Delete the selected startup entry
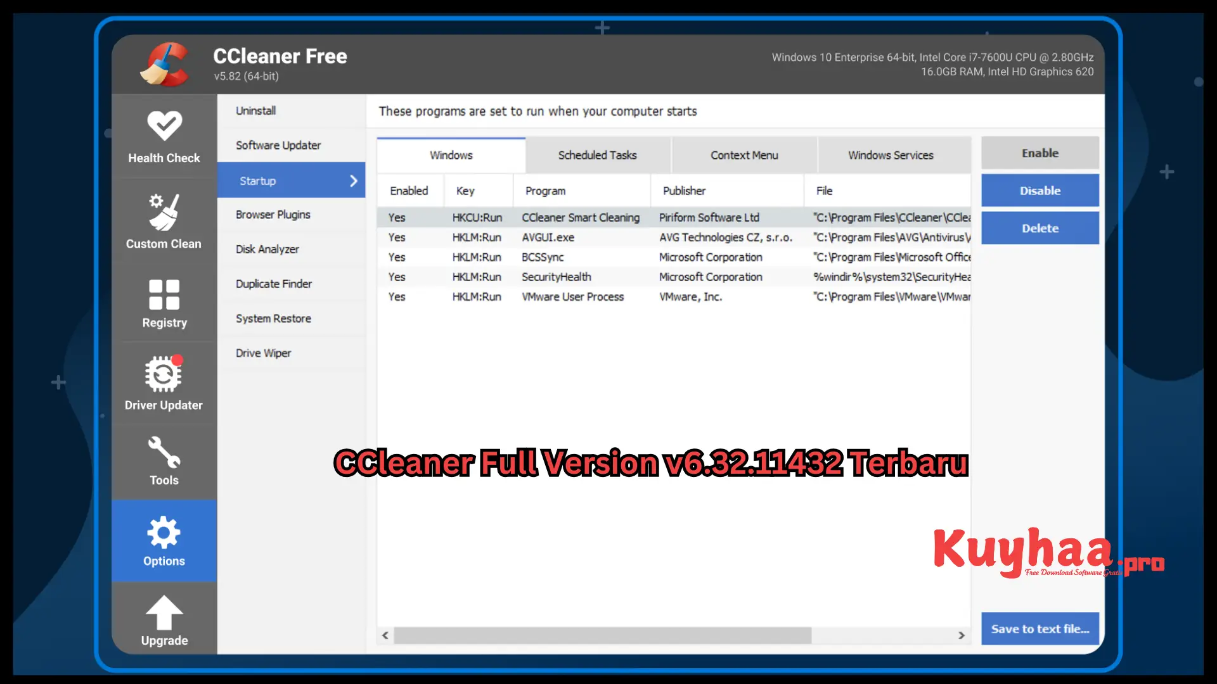1217x684 pixels. [x=1040, y=227]
